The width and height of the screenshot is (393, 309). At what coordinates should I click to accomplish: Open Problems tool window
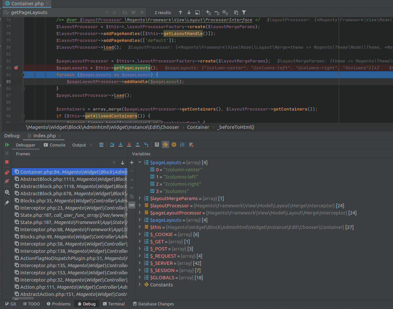58,304
